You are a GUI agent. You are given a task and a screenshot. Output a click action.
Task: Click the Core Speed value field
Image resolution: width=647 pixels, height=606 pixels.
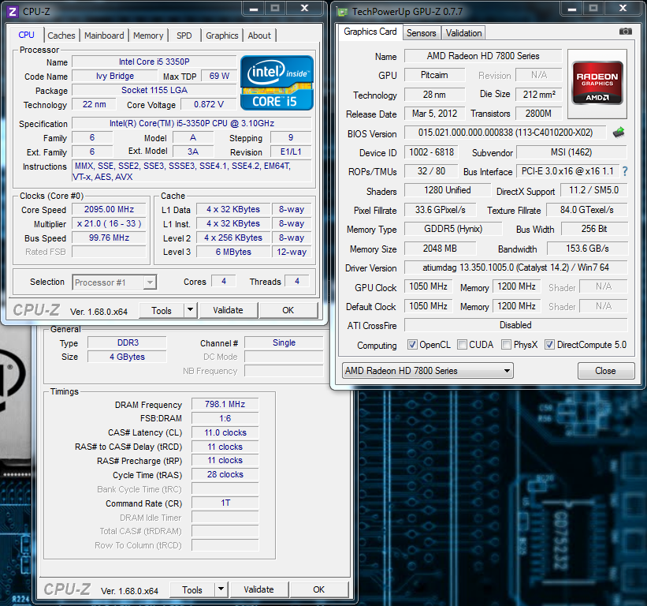[x=110, y=210]
